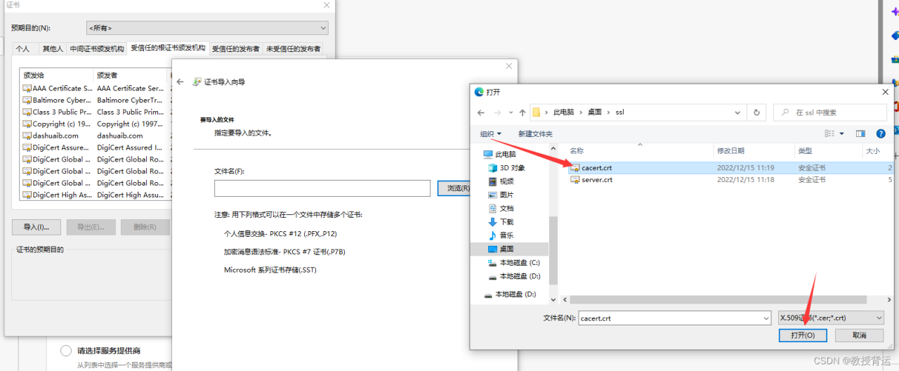Select the server.crt file name
The image size is (899, 371).
click(x=597, y=180)
